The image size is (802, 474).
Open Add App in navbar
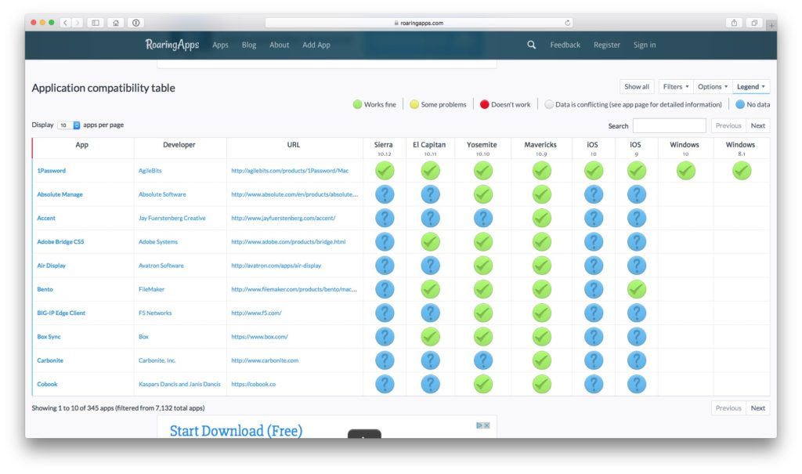click(x=316, y=45)
